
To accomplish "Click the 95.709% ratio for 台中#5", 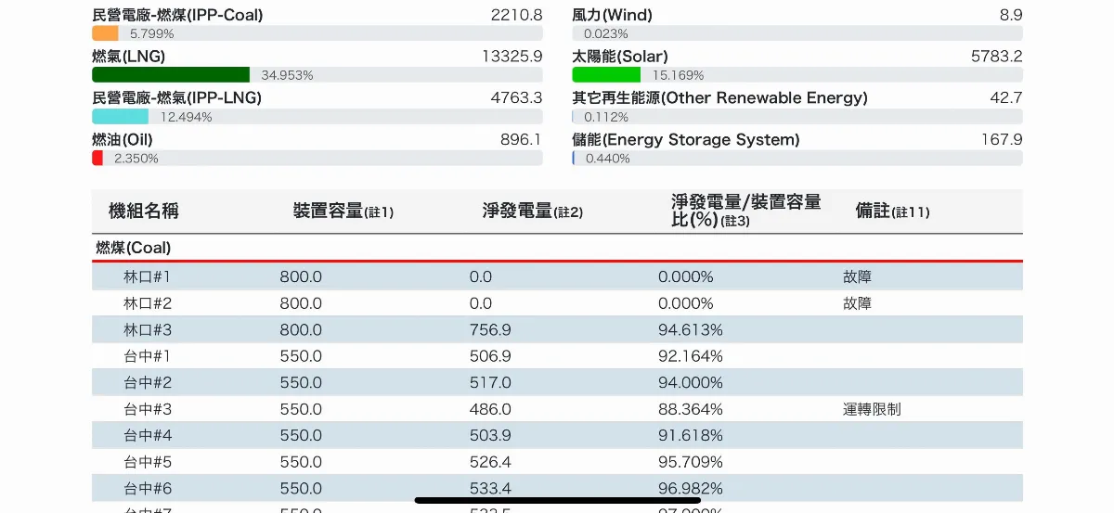I will coord(691,462).
